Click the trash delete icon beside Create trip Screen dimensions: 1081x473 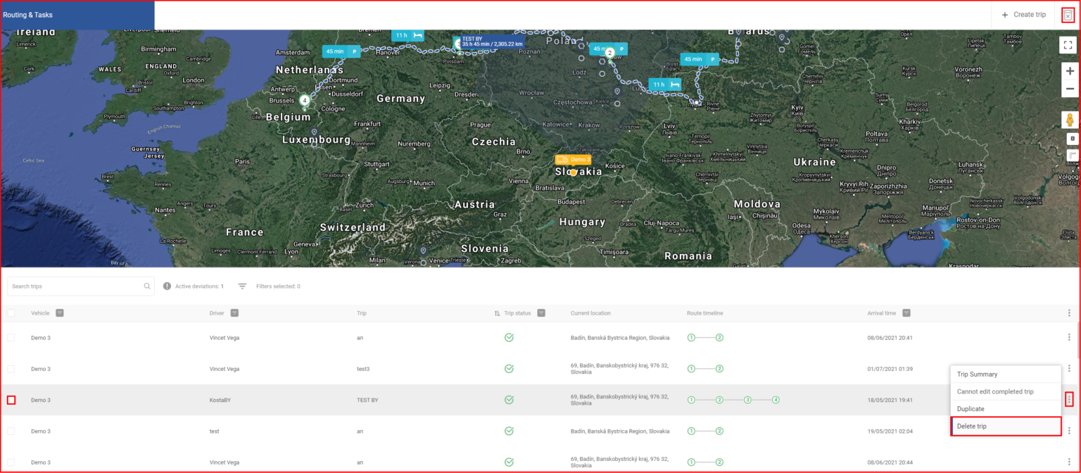coord(1068,15)
